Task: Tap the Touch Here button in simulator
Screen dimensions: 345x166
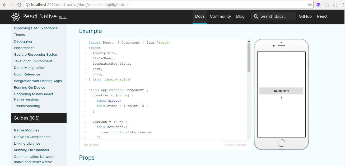Action: pyautogui.click(x=281, y=91)
